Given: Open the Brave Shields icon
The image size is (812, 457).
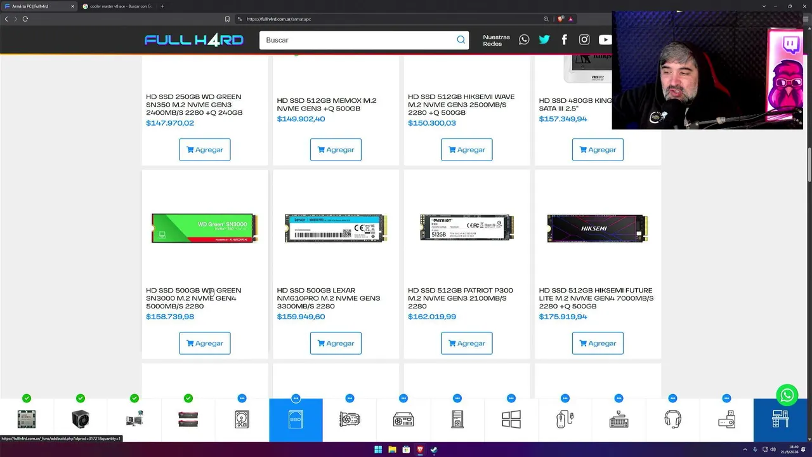Looking at the screenshot, I should point(561,19).
